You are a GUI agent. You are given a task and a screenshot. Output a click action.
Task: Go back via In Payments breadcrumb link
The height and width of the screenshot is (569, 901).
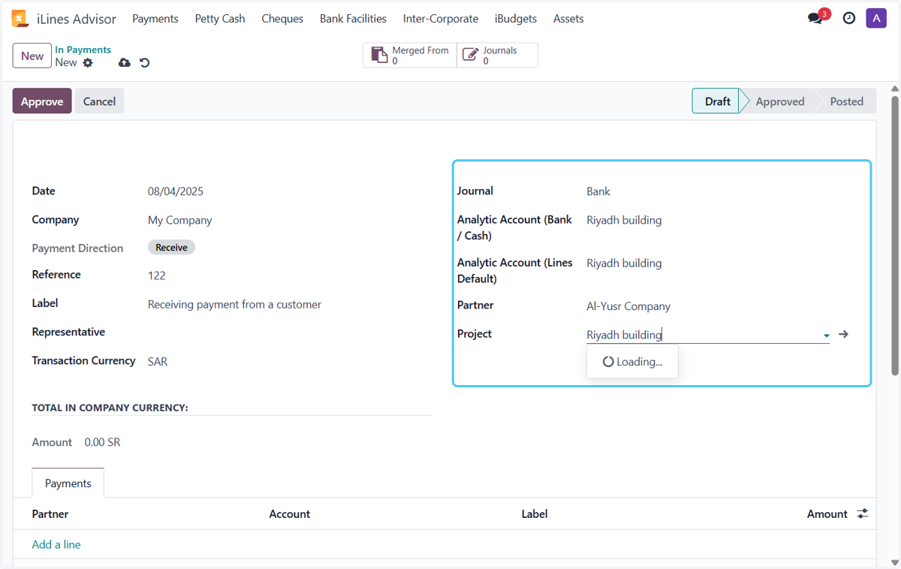coord(83,50)
